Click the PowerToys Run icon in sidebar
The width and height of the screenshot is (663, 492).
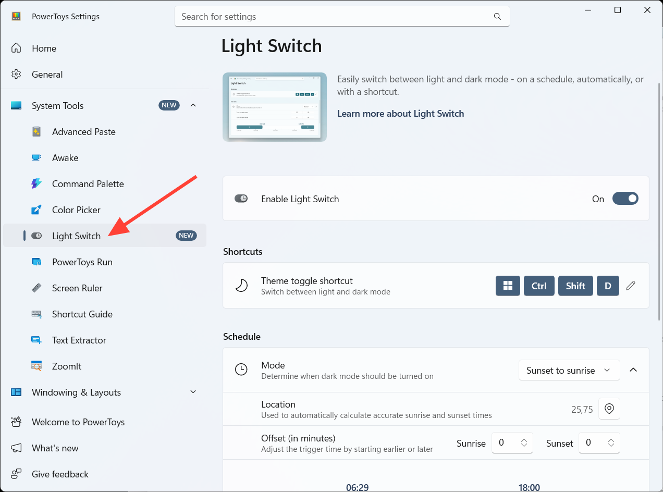coord(36,262)
